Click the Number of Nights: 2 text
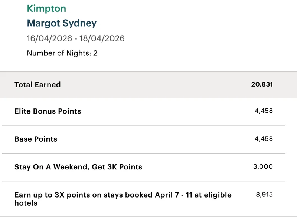This screenshot has height=222, width=297. [x=62, y=53]
